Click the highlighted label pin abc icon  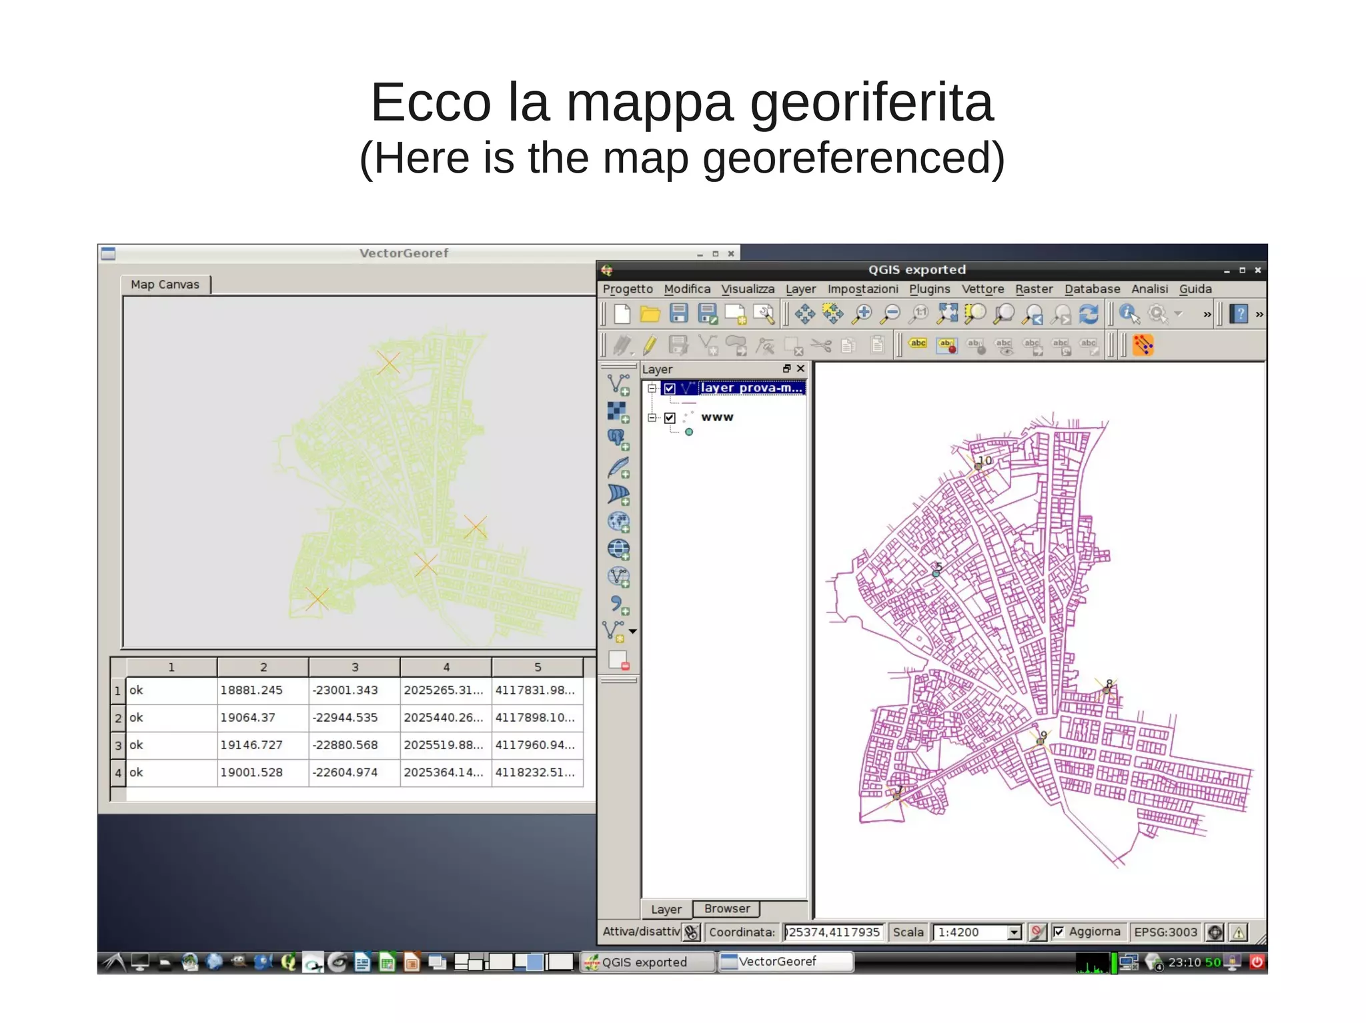click(x=946, y=345)
